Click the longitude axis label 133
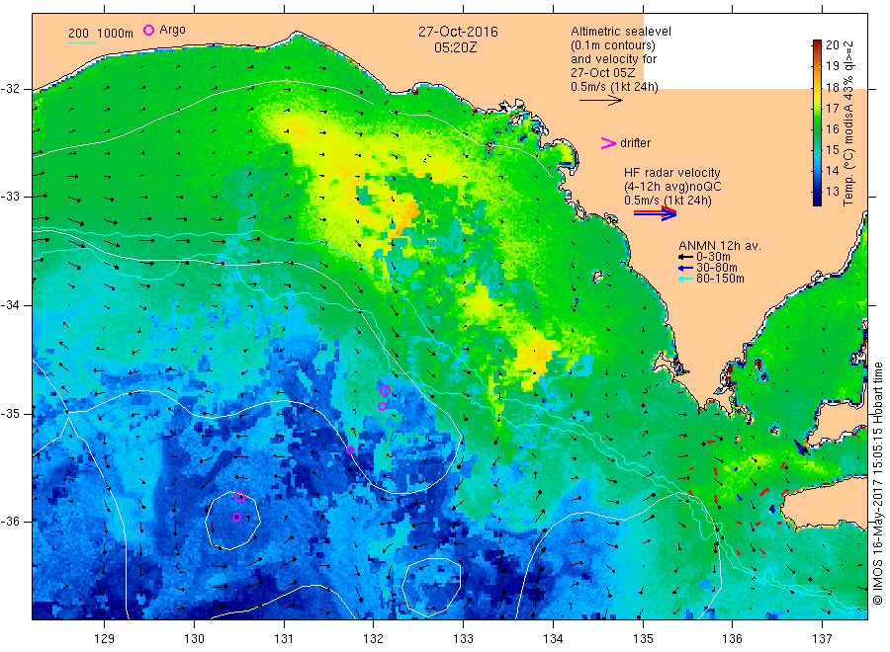The image size is (890, 652). [463, 639]
